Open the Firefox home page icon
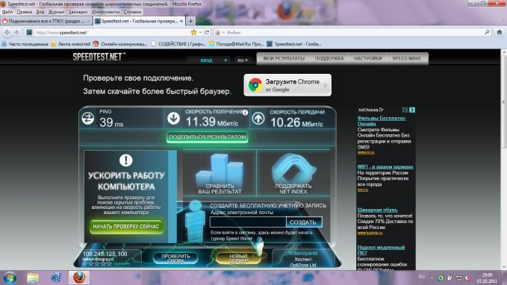Image resolution: width=507 pixels, height=285 pixels. tap(500, 32)
